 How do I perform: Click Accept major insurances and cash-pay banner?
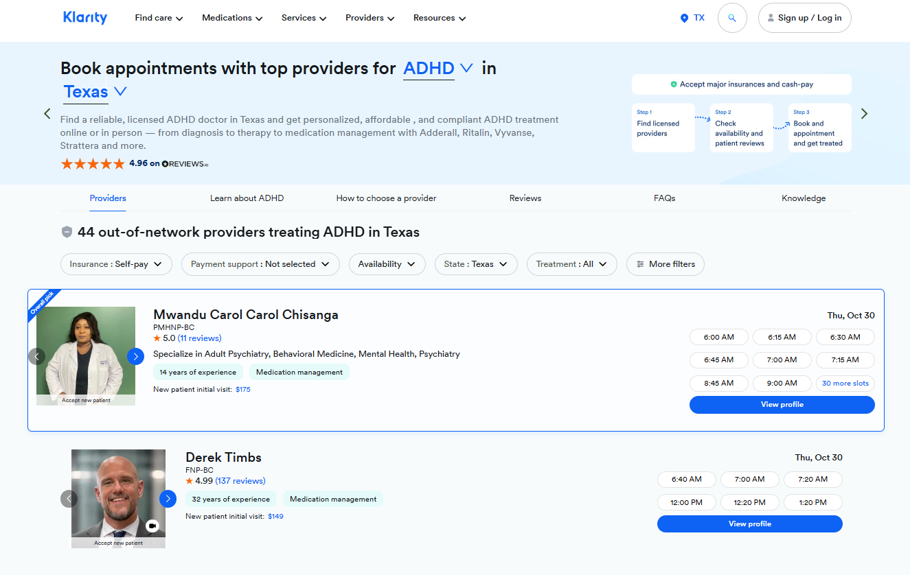[x=742, y=84]
